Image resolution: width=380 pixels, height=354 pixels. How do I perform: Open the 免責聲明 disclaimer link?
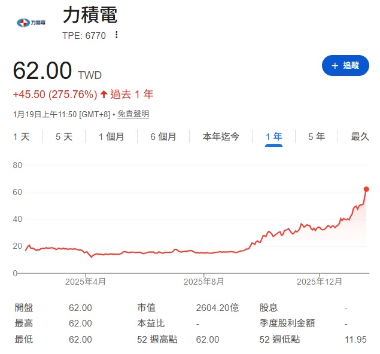click(133, 114)
